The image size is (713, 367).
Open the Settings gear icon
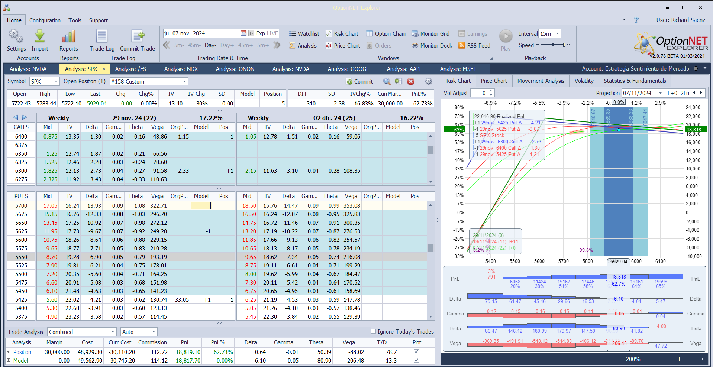pyautogui.click(x=16, y=36)
